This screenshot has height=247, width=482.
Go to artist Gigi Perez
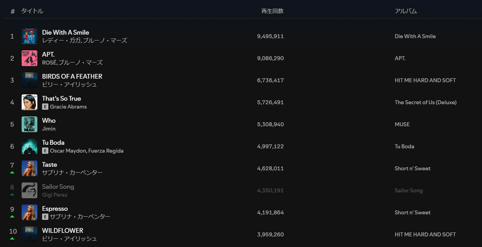(x=55, y=195)
